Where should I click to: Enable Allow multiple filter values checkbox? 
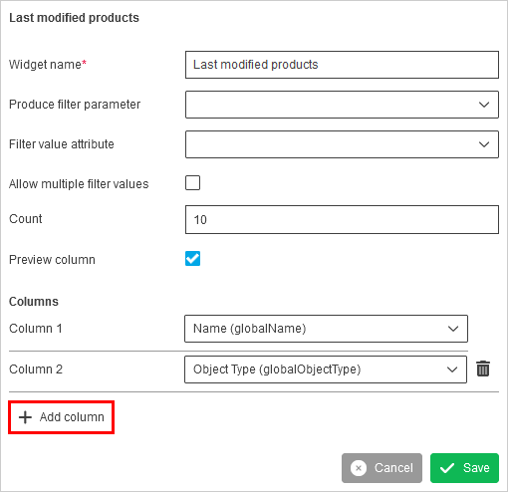pyautogui.click(x=192, y=183)
